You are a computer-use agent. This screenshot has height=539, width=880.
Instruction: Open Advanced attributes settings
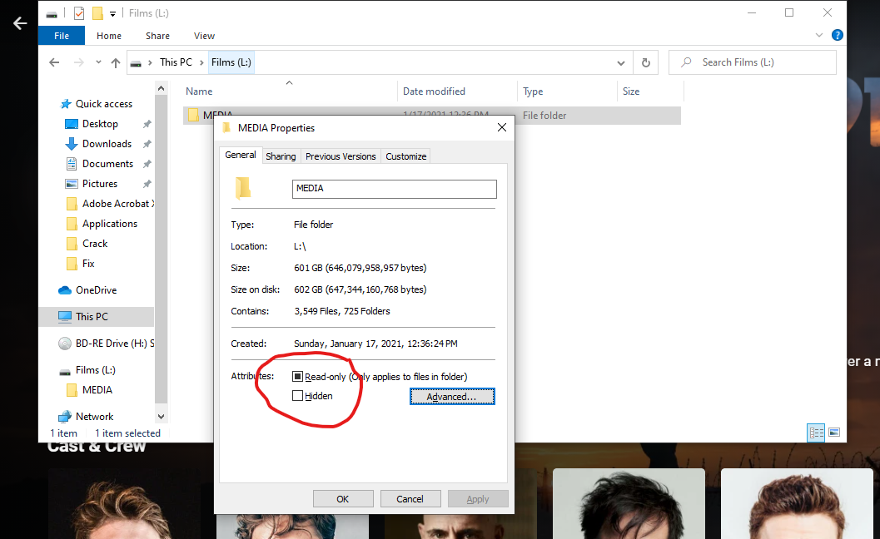[x=452, y=397]
